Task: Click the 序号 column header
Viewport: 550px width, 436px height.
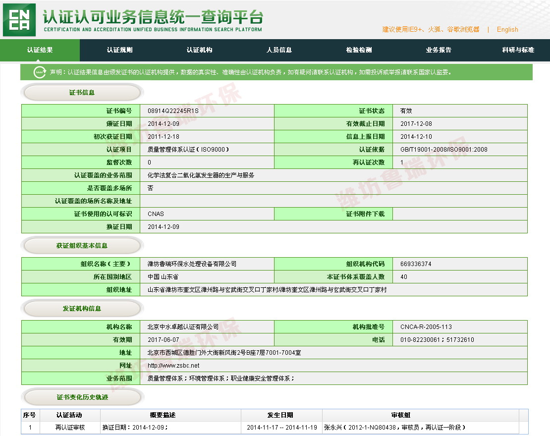Action: 29,415
